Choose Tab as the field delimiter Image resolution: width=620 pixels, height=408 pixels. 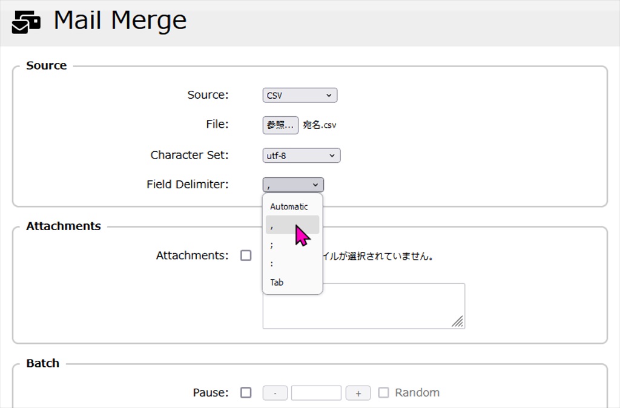(x=292, y=282)
